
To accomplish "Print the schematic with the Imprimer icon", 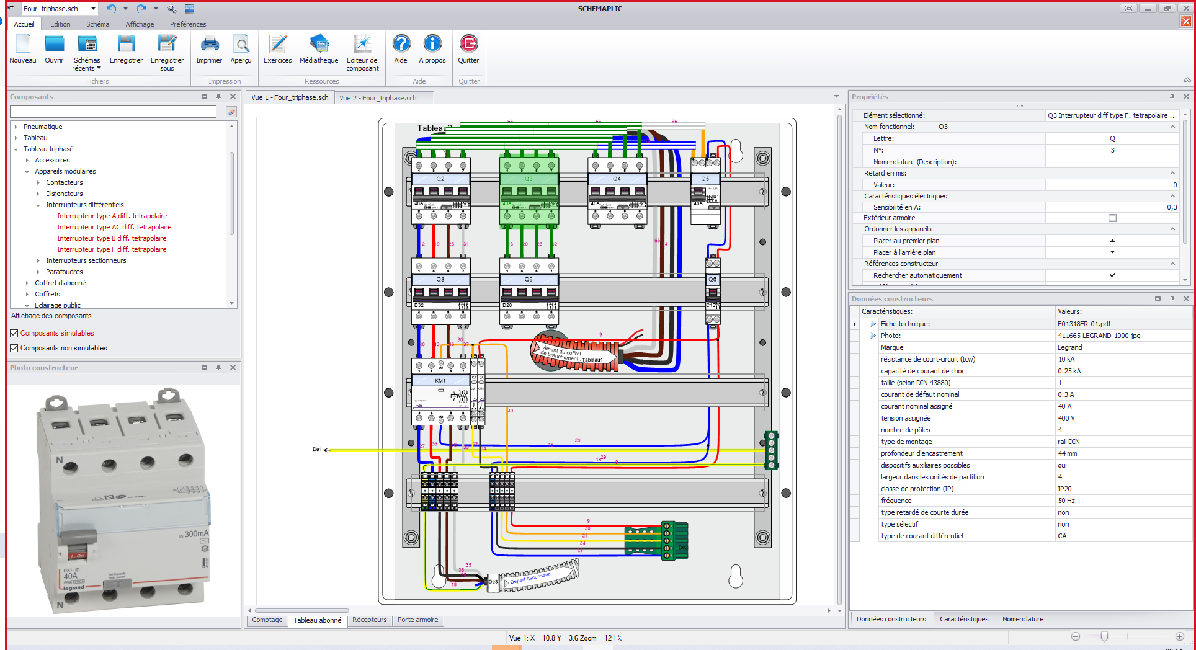I will 209,45.
